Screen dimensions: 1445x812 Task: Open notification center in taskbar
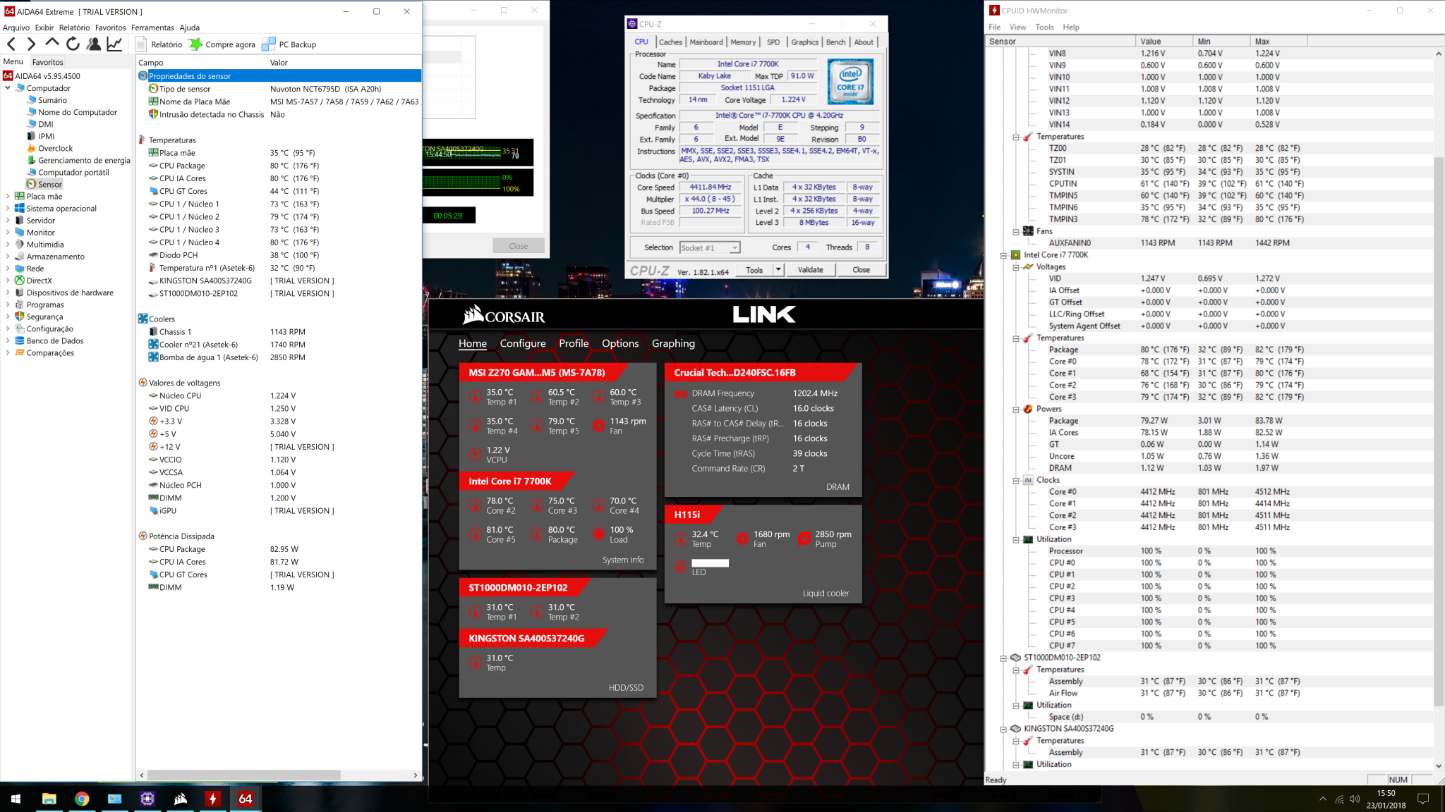click(1423, 799)
